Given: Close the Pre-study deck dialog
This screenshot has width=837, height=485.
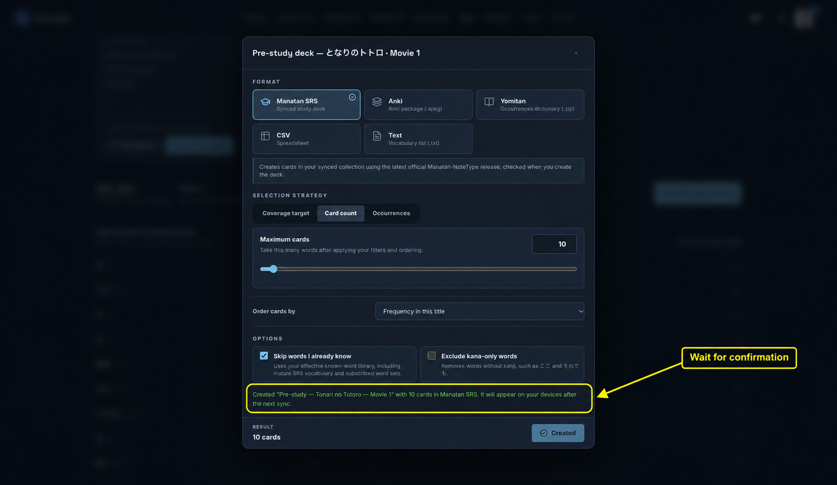Looking at the screenshot, I should coord(576,53).
